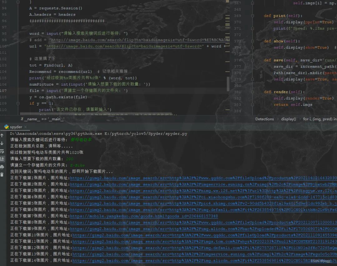Click the if __name__ == '__main__' breadcrumb
This screenshot has width=337, height=266.
click(42, 119)
